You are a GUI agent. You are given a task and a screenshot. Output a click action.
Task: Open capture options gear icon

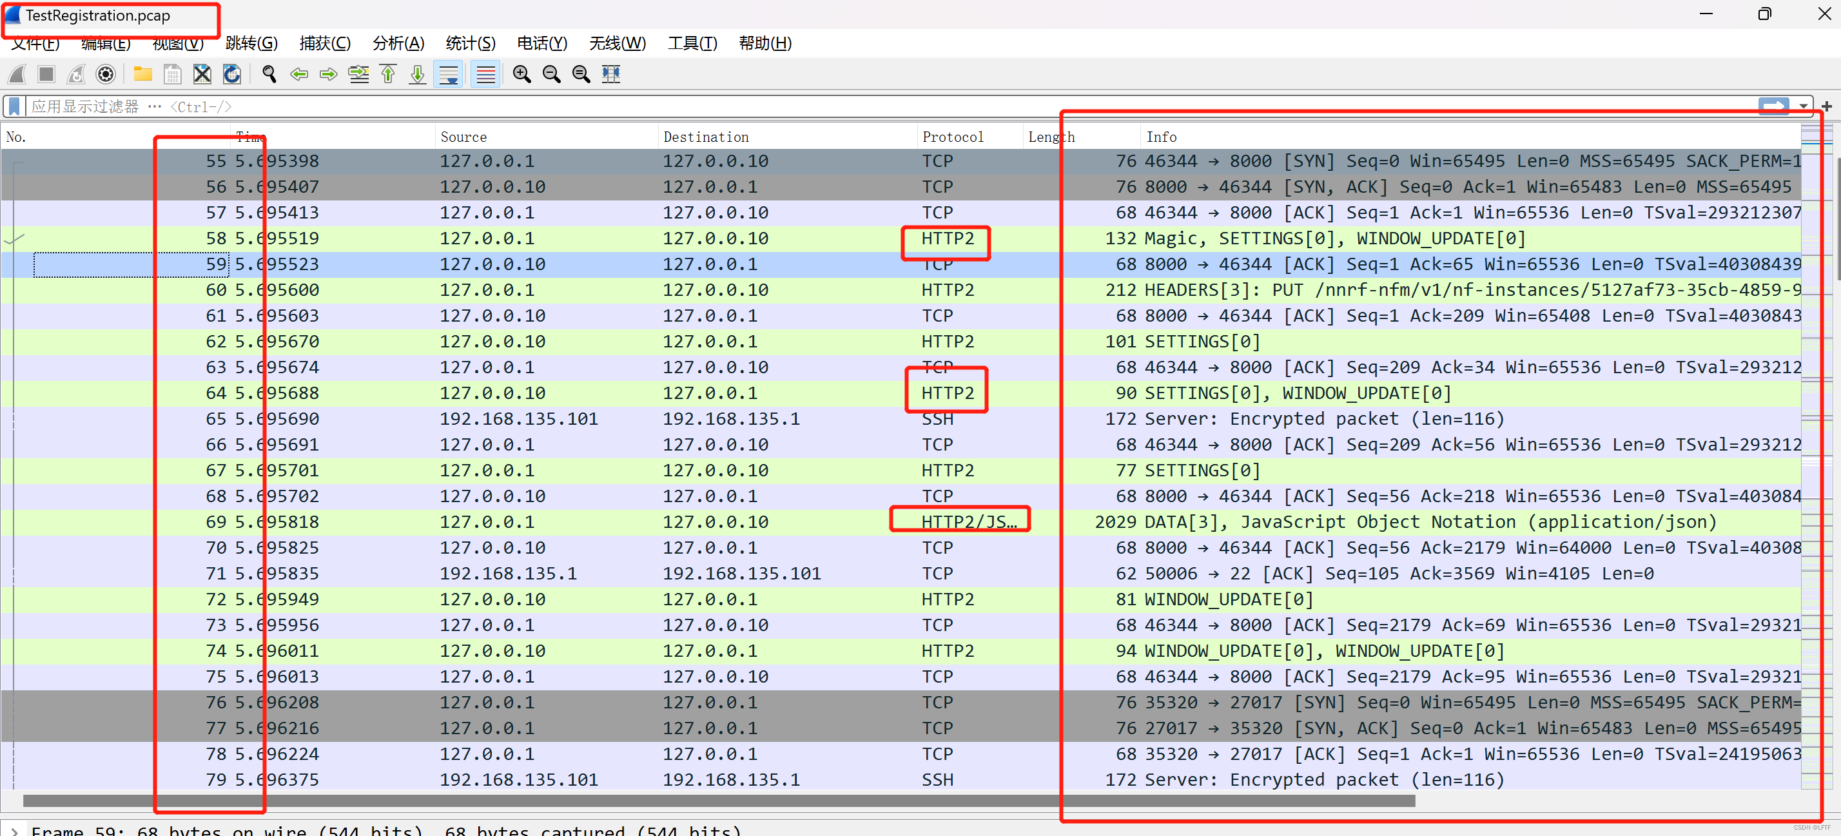(x=105, y=74)
